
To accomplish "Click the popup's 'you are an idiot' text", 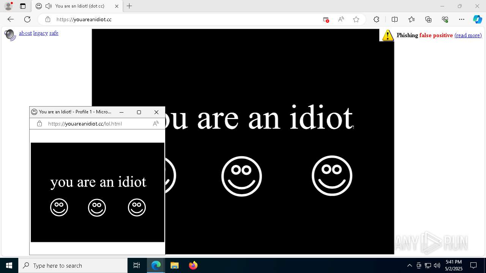I will (x=98, y=182).
